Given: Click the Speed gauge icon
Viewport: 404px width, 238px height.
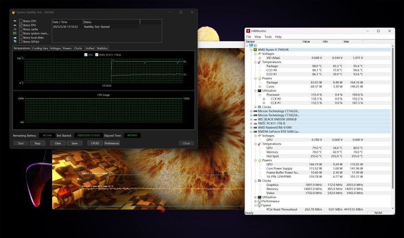Looking at the screenshot, I should coord(260,205).
